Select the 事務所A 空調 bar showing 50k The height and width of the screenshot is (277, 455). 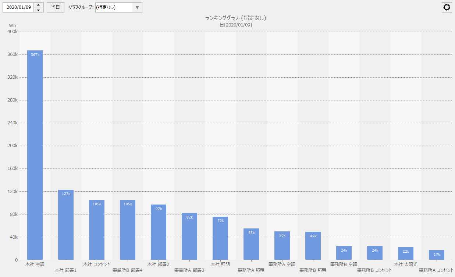282,245
